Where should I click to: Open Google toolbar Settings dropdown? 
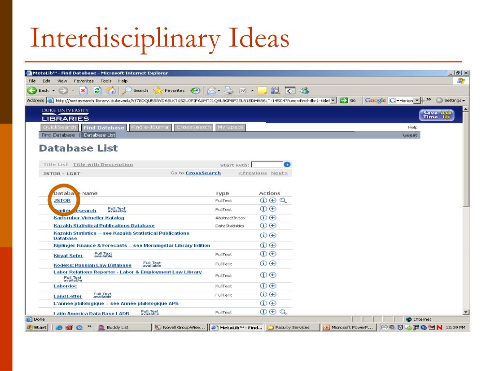click(x=450, y=100)
